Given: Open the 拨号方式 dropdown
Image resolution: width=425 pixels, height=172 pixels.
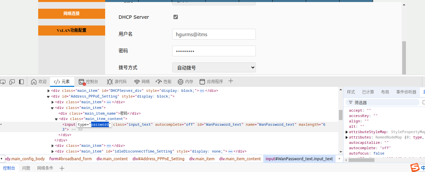Looking at the screenshot, I should (x=214, y=67).
